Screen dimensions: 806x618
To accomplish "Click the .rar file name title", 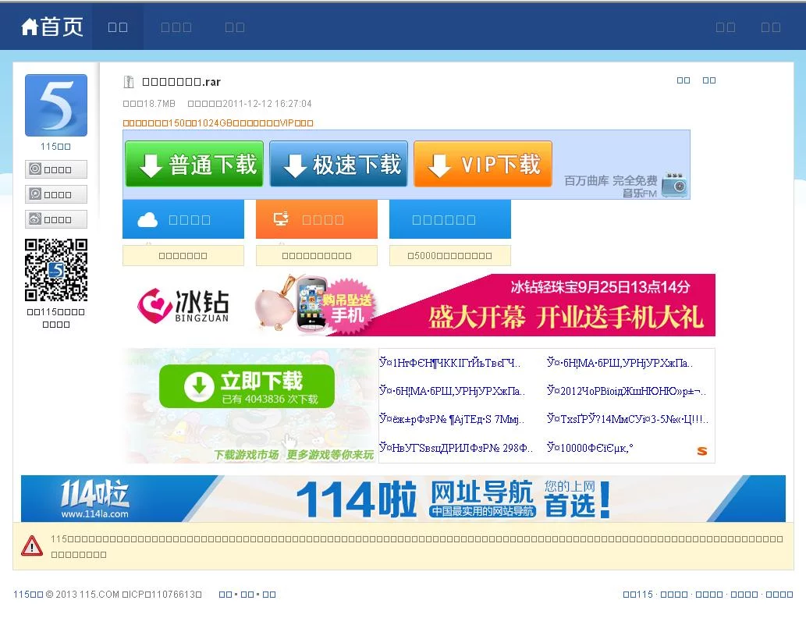I will click(x=181, y=82).
